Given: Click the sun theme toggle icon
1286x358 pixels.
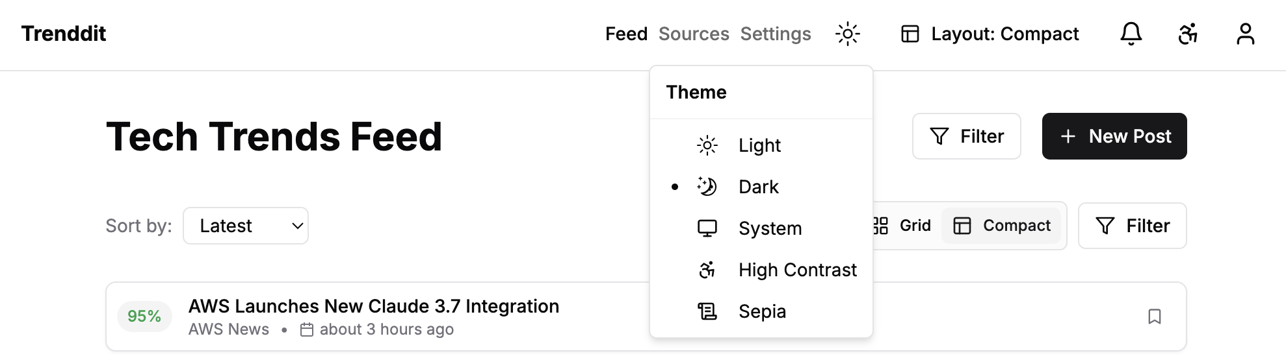Looking at the screenshot, I should click(x=847, y=34).
